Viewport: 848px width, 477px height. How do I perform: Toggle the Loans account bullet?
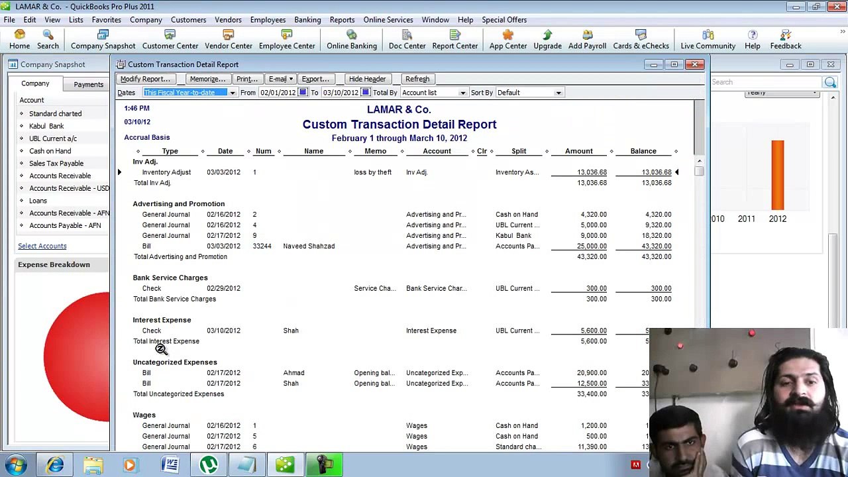tap(21, 201)
